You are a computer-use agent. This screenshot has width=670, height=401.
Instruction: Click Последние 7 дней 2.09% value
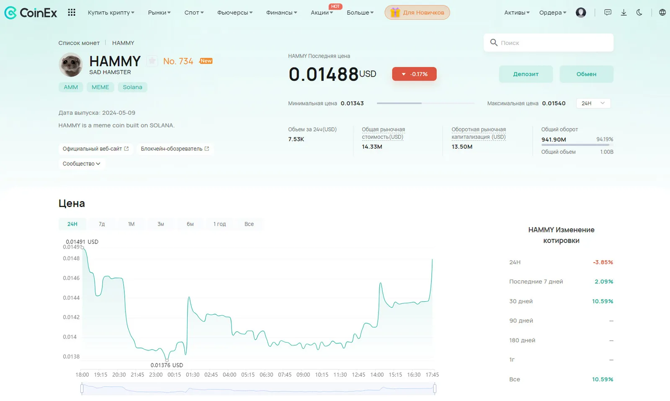[x=604, y=282]
